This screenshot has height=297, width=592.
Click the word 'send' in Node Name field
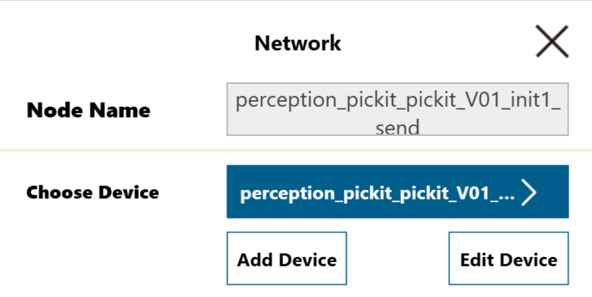pos(397,127)
